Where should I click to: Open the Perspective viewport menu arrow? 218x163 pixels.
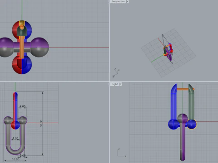(128, 1)
